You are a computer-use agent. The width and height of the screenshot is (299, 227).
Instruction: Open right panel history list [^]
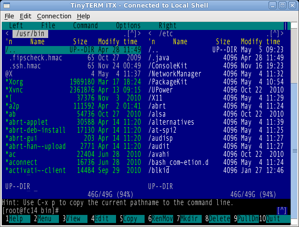pos(275,34)
